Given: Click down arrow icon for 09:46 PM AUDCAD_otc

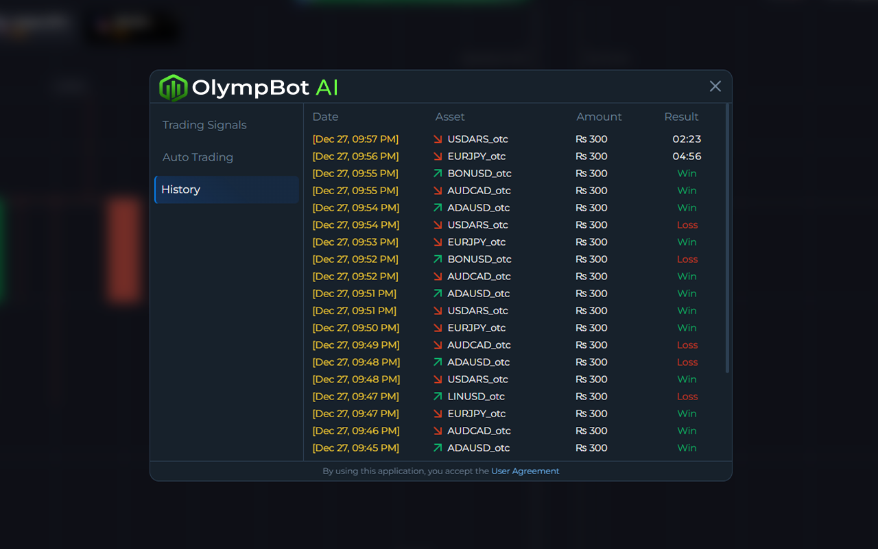Looking at the screenshot, I should click(438, 431).
